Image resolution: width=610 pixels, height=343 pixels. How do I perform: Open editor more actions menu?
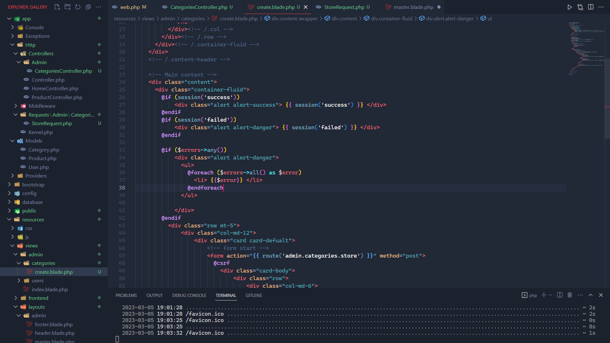(601, 7)
